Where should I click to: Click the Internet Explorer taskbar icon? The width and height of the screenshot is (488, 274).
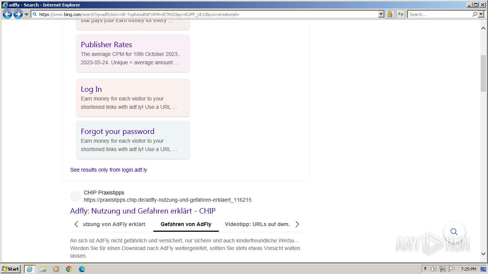tap(29, 269)
